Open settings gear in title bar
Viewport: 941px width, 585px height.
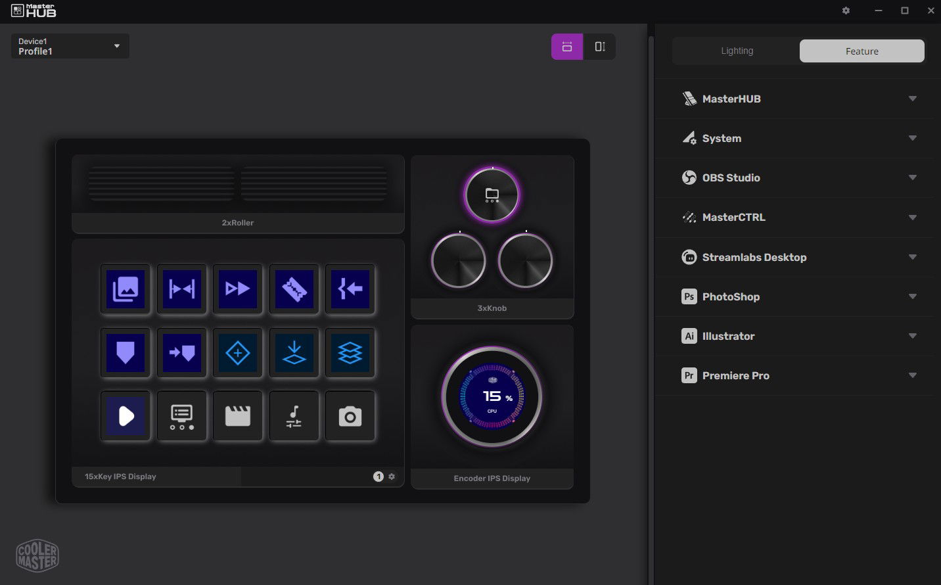(x=846, y=11)
